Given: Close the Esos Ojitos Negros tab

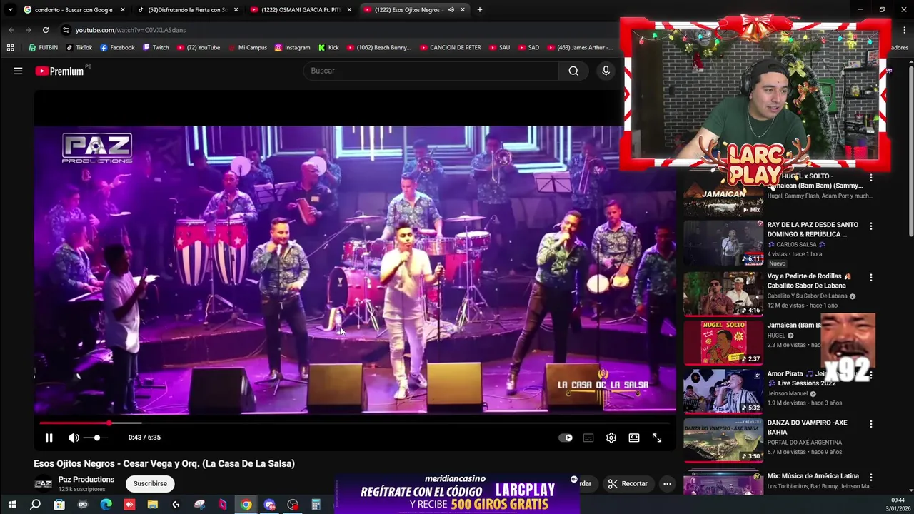Looking at the screenshot, I should point(463,10).
